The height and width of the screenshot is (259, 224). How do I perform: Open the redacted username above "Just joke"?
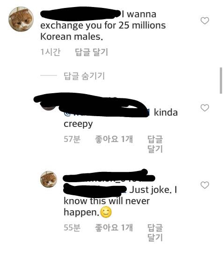109,178
